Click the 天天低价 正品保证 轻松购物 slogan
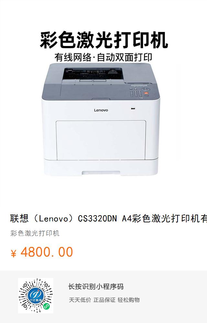 pyautogui.click(x=104, y=300)
